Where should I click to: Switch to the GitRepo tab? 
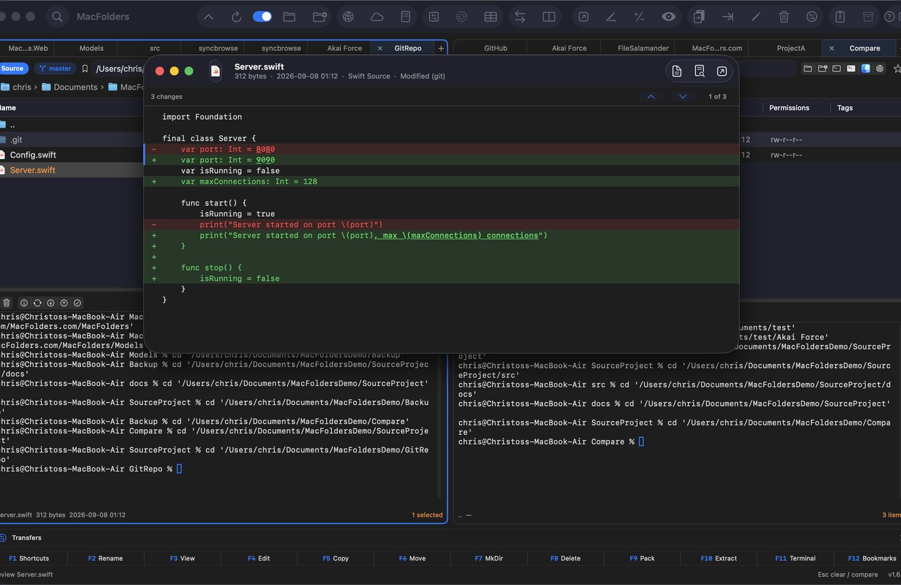pos(408,48)
